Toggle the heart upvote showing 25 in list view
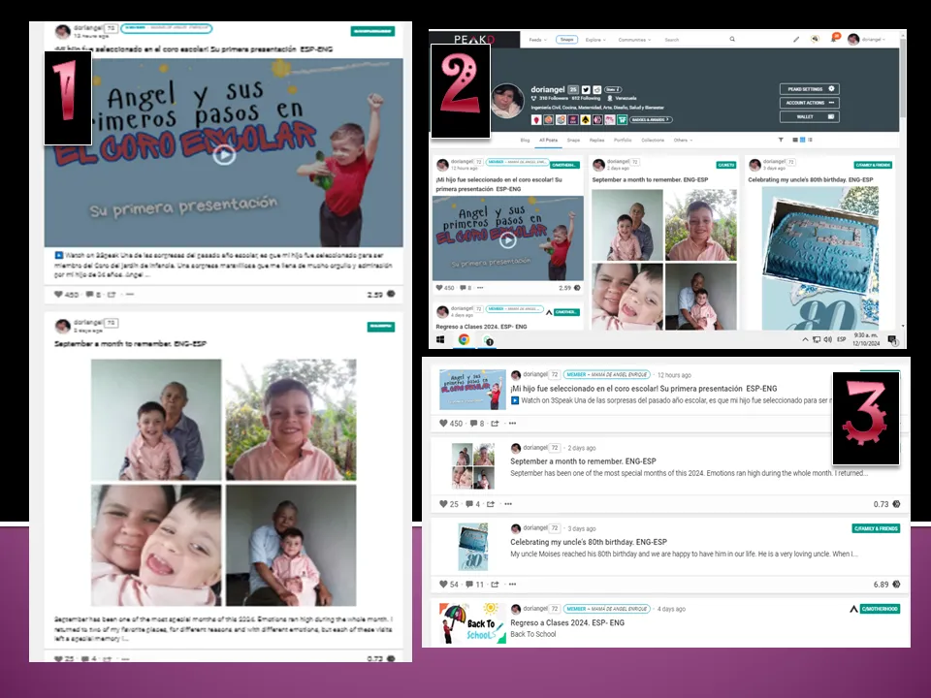Screen dimensions: 931x698 click(443, 504)
